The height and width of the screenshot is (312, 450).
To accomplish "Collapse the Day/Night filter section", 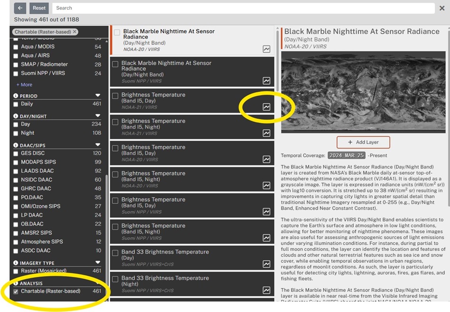I will coord(98,116).
